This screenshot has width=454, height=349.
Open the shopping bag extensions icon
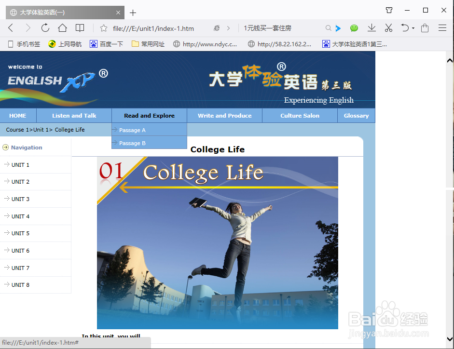pyautogui.click(x=425, y=28)
